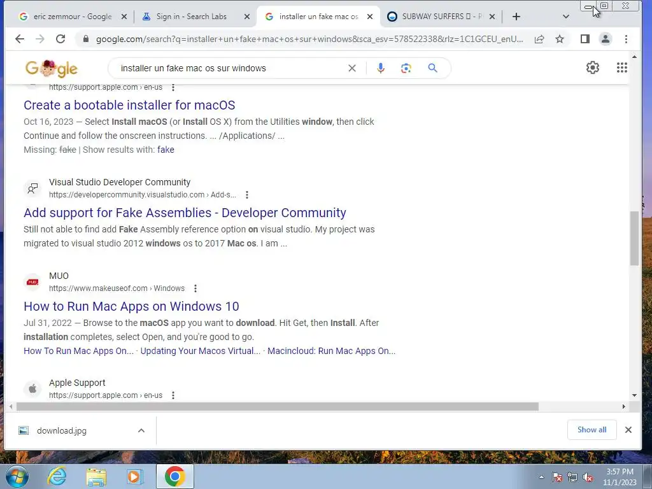Select the installer un fake mac tab
652x489 pixels.
coord(318,17)
